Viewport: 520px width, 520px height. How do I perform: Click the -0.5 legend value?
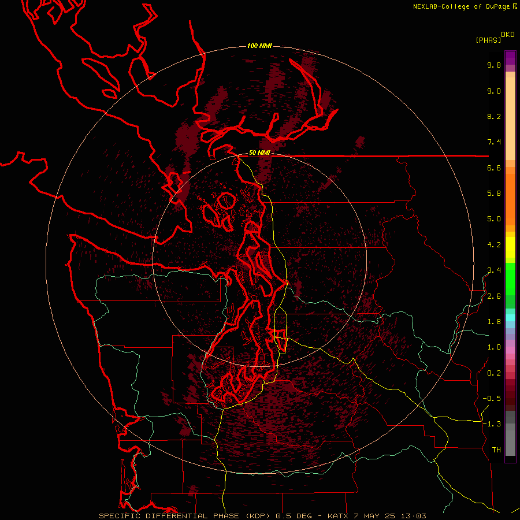(x=492, y=399)
